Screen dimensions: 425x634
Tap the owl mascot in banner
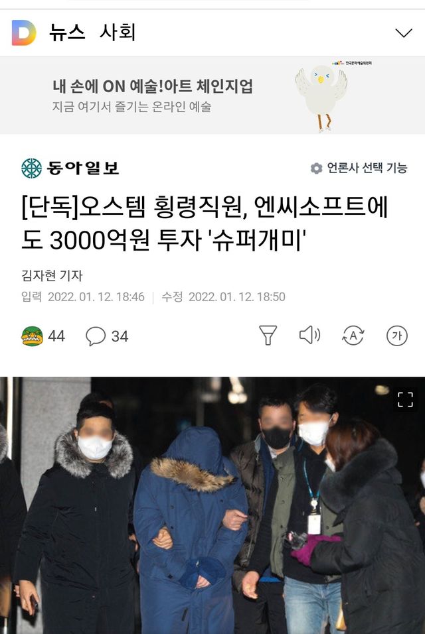(322, 97)
